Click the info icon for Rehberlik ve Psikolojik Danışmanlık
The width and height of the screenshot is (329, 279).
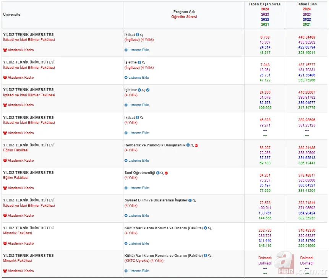click(188, 145)
